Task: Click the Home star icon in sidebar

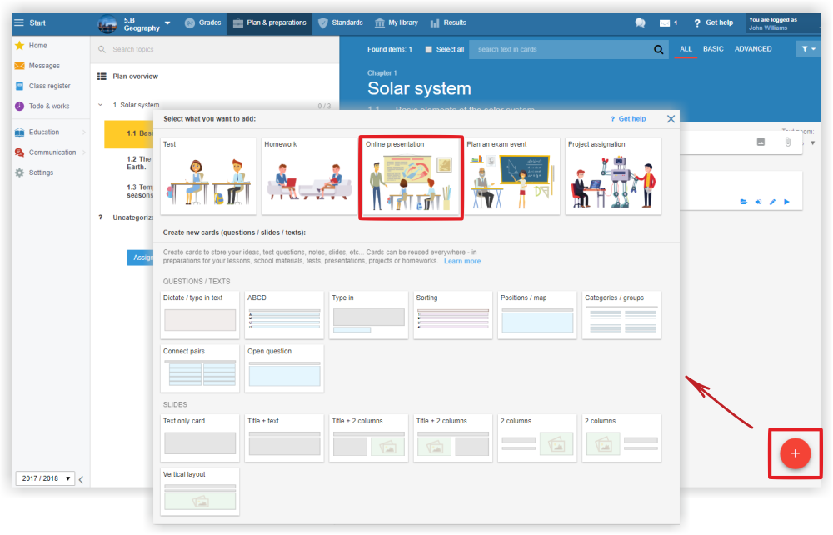Action: pyautogui.click(x=20, y=46)
